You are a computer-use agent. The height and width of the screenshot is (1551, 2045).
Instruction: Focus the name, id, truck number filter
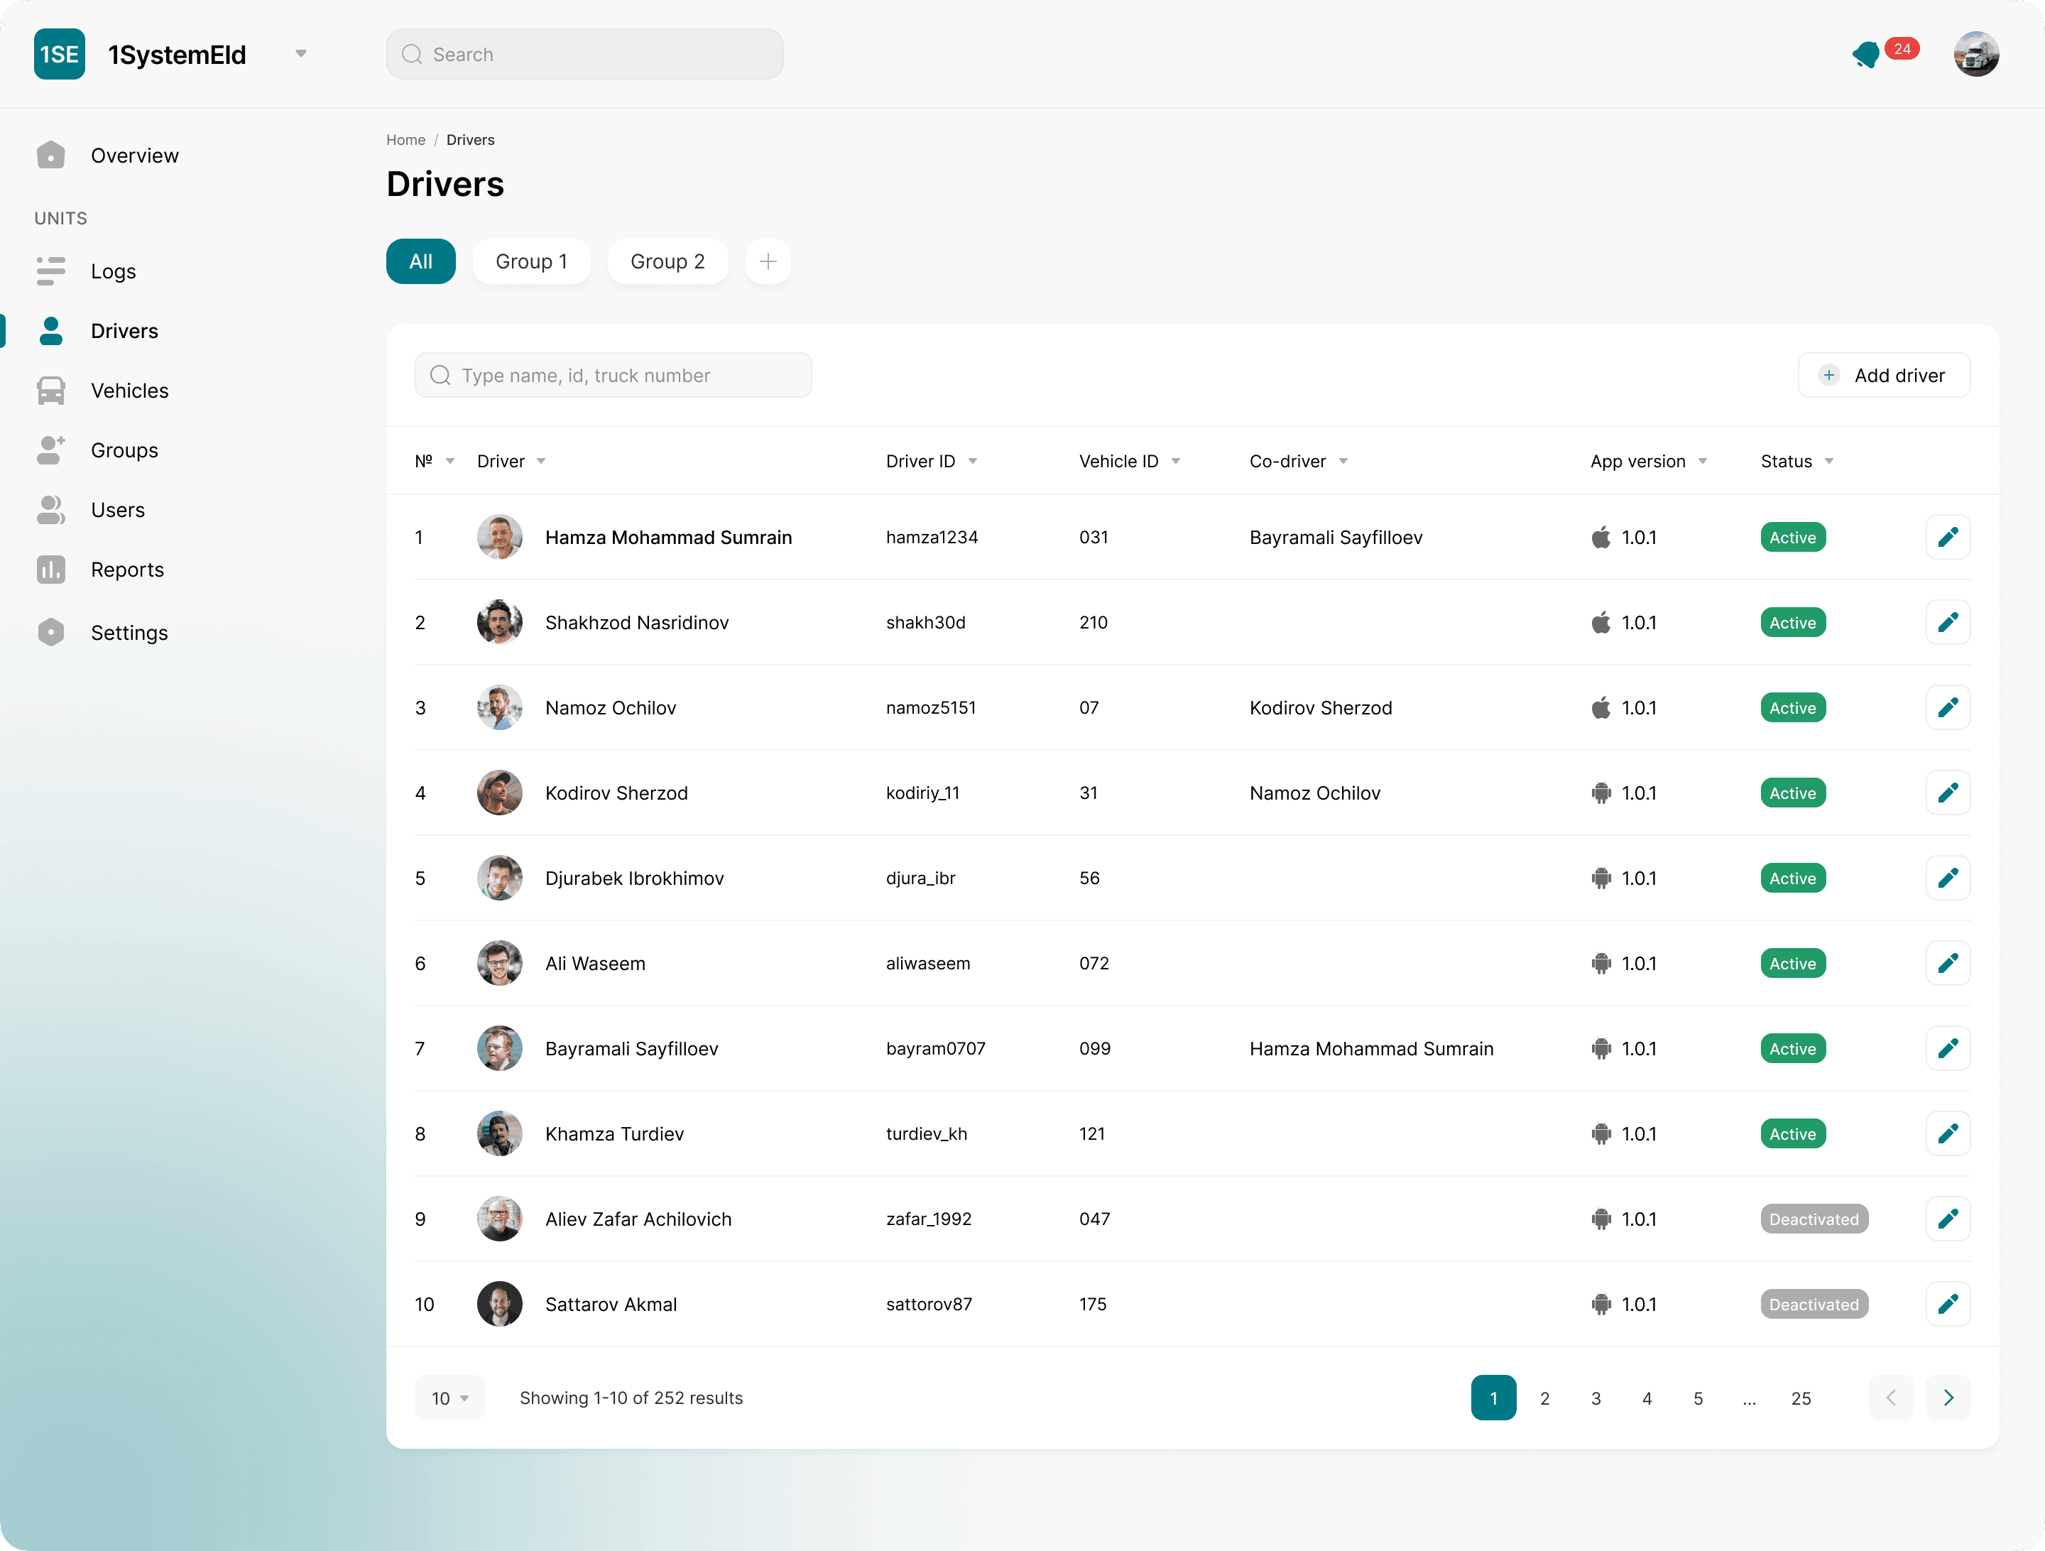point(613,374)
